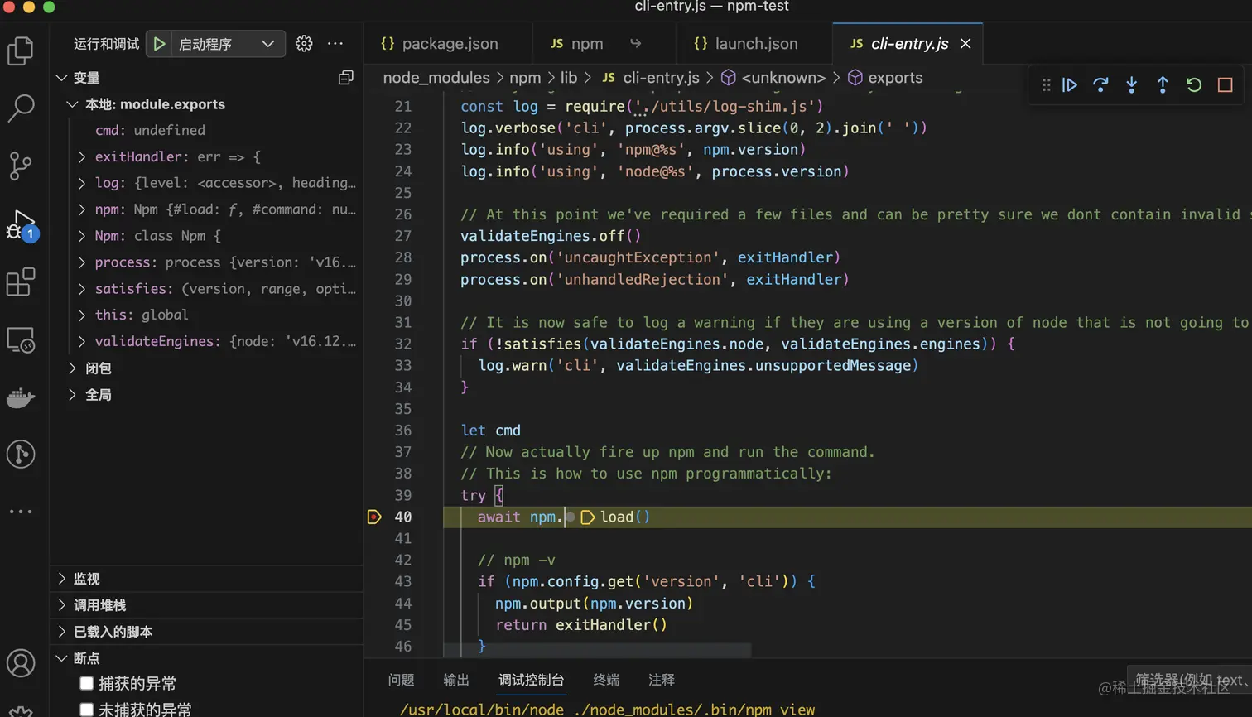Image resolution: width=1252 pixels, height=717 pixels.
Task: Open the 注释 panel tab
Action: click(x=662, y=680)
